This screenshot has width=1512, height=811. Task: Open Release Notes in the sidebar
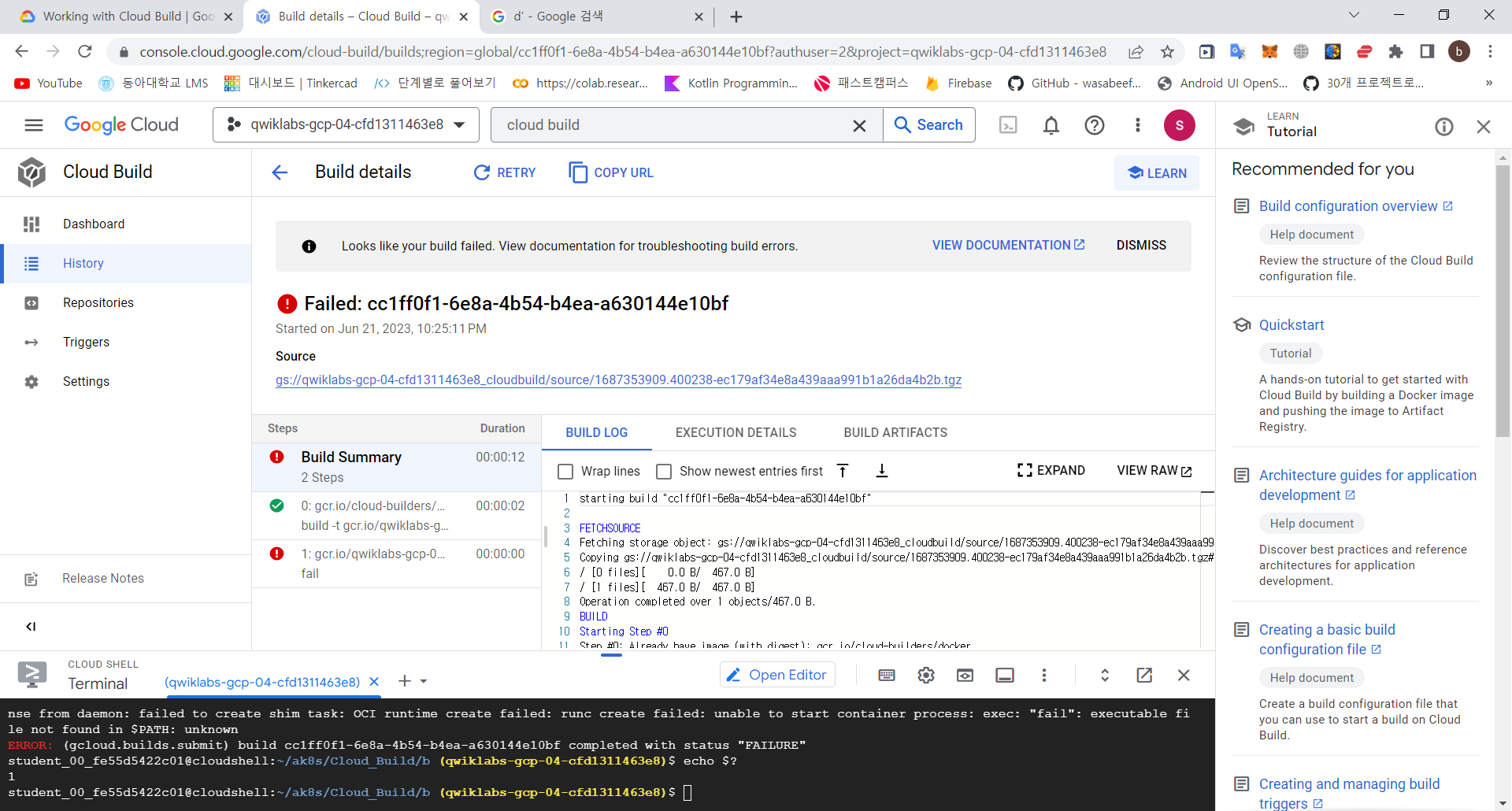pyautogui.click(x=126, y=579)
